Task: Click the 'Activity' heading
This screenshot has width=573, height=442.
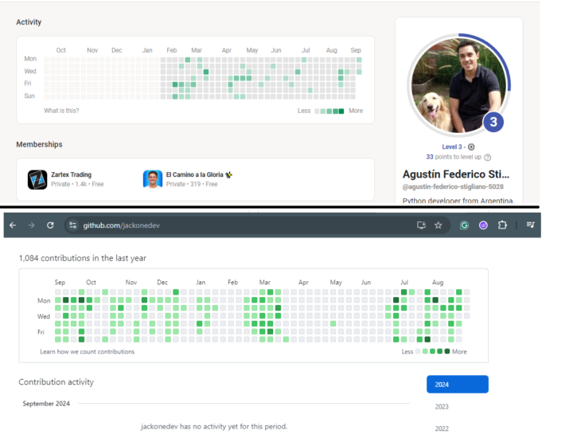Action: click(x=29, y=22)
